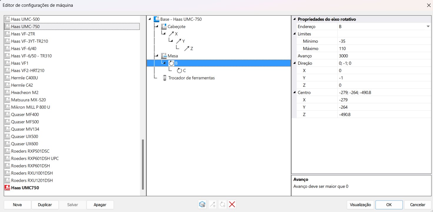Collapse the Base - Haas UMC-750 node
433x212 pixels.
point(150,19)
